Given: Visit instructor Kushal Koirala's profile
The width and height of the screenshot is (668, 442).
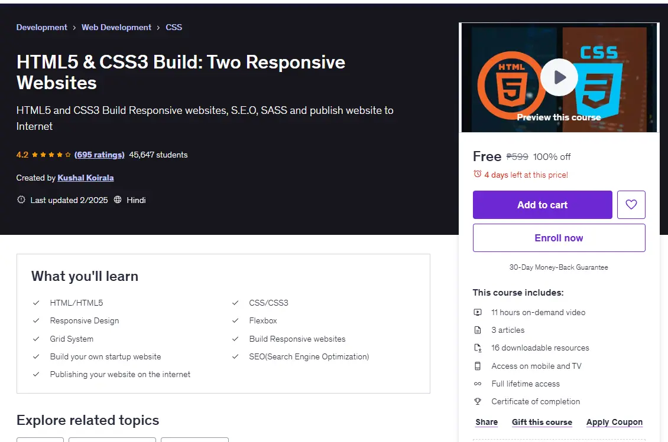Looking at the screenshot, I should [x=86, y=178].
